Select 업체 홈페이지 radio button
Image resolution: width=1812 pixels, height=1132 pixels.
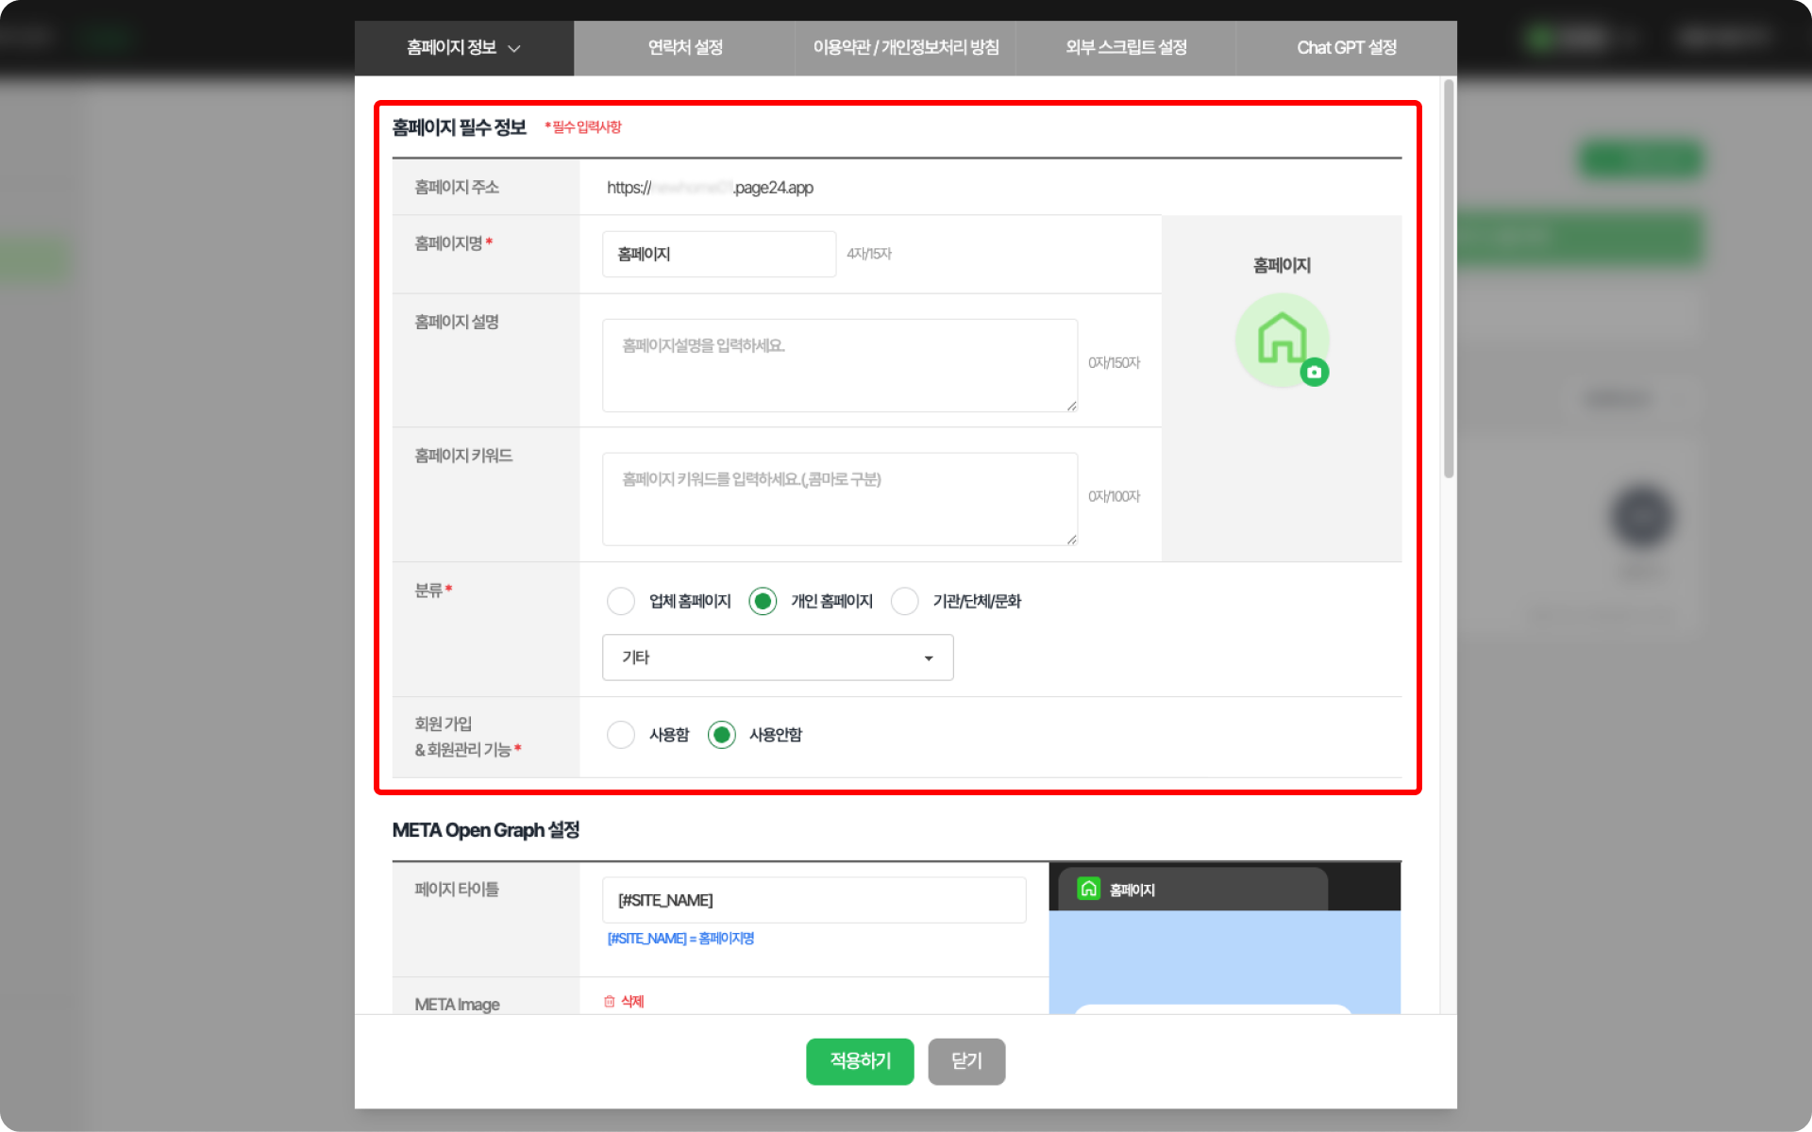click(621, 601)
